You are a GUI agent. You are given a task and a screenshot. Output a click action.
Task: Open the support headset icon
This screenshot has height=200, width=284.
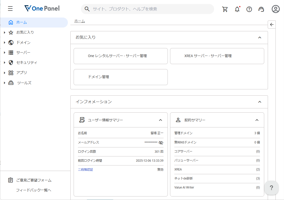pos(261,9)
